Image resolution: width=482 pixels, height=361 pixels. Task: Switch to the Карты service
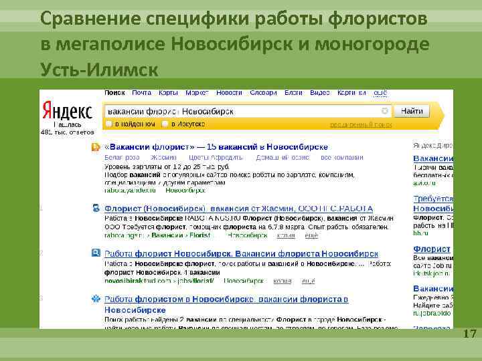pos(168,93)
